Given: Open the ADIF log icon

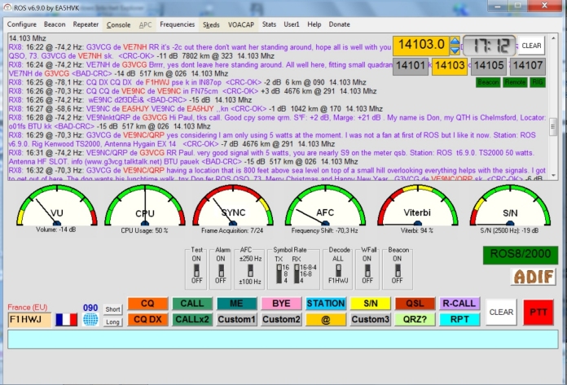Looking at the screenshot, I should tap(533, 277).
